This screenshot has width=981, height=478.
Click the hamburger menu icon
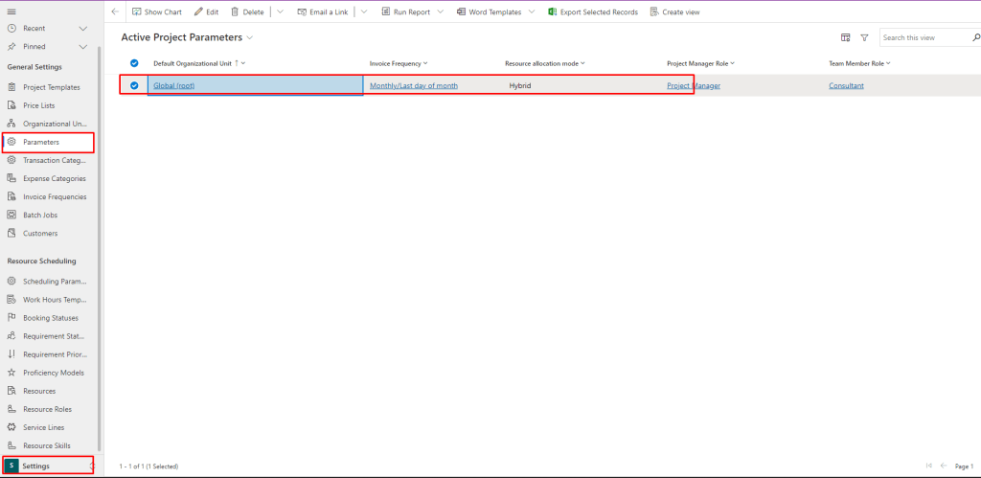[11, 11]
